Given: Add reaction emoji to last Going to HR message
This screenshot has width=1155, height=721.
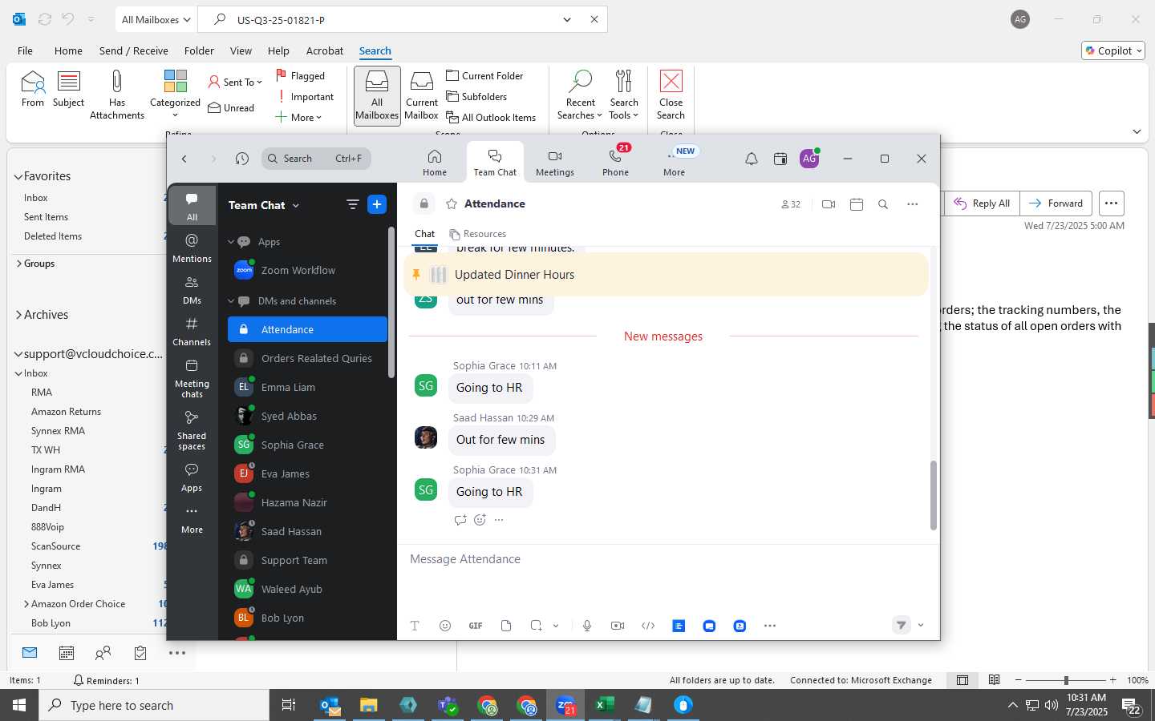Looking at the screenshot, I should click(480, 520).
